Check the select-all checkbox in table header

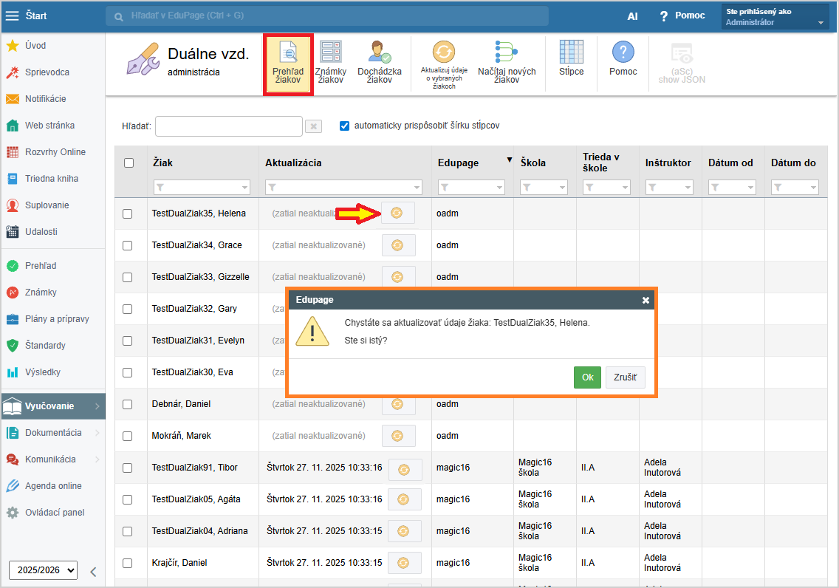[x=129, y=163]
